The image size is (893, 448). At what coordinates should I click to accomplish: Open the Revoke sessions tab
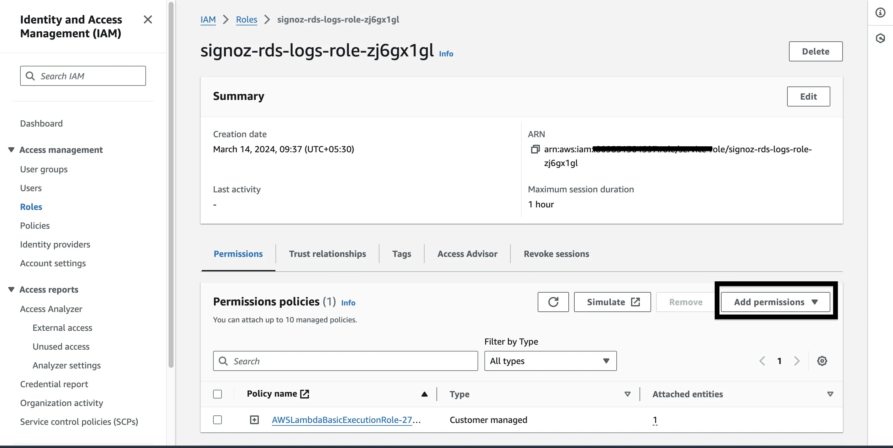pos(556,254)
